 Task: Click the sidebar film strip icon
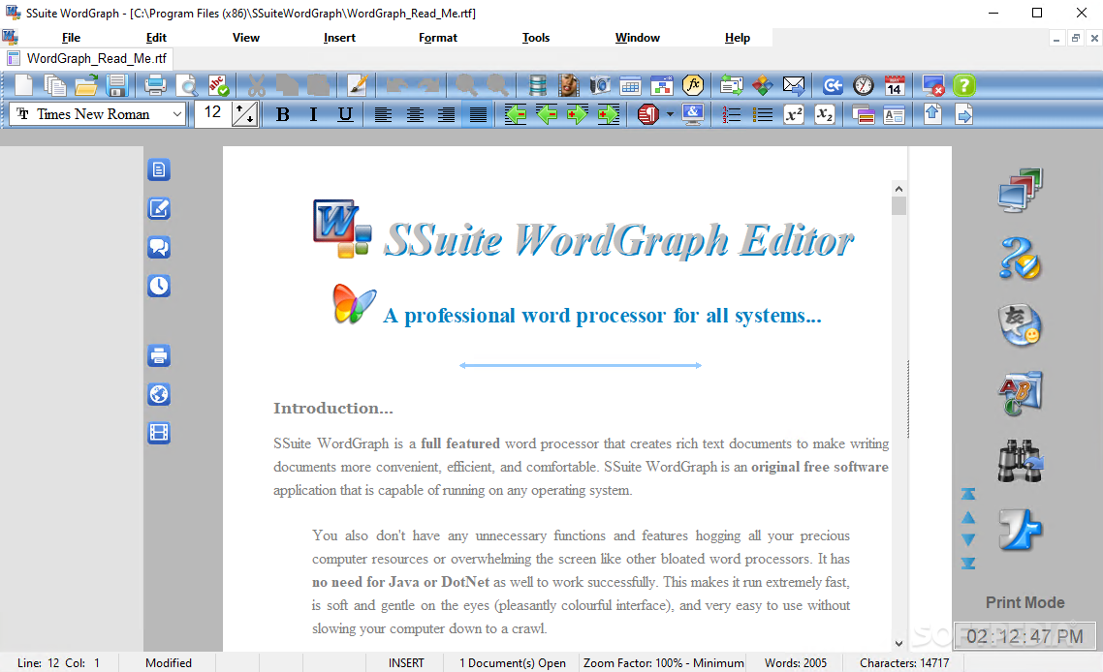159,433
